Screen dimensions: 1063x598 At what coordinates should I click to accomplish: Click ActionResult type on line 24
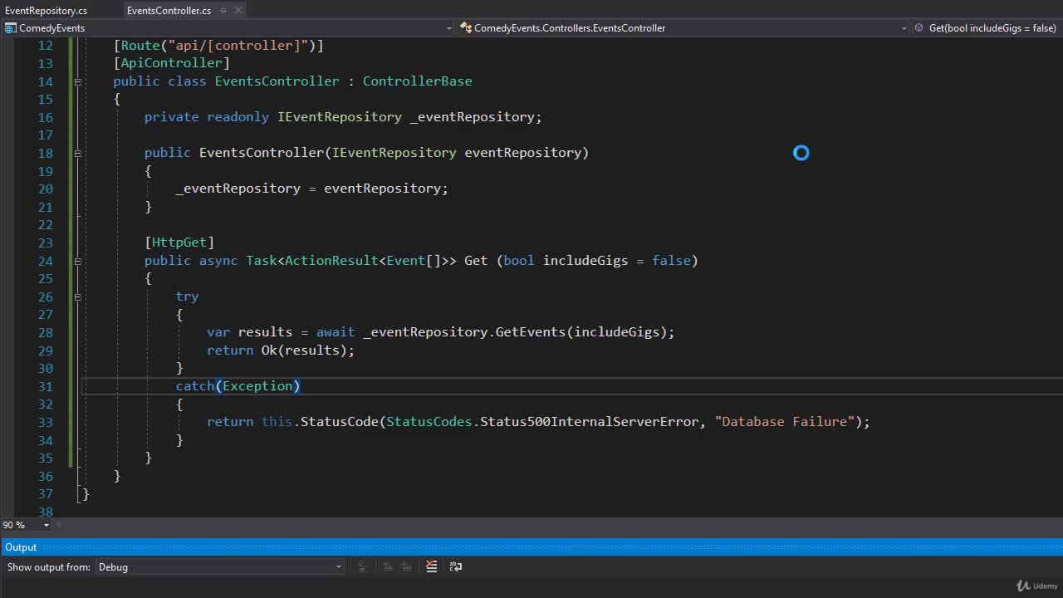coord(331,261)
